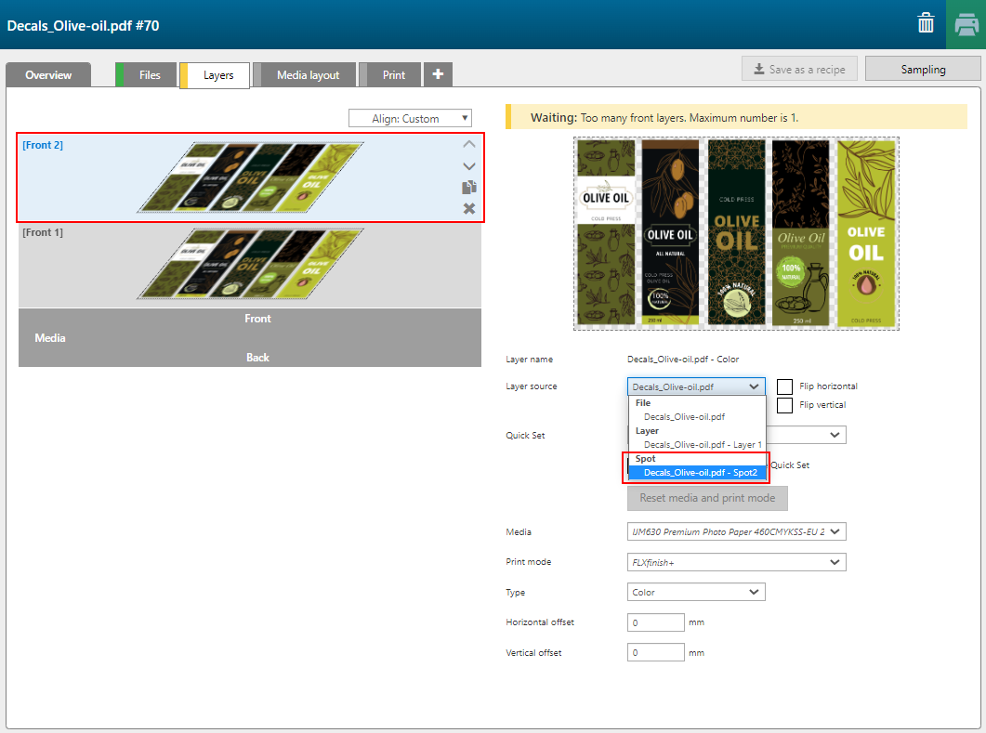Image resolution: width=986 pixels, height=733 pixels.
Task: Click Reset media and print mode
Action: 707,498
